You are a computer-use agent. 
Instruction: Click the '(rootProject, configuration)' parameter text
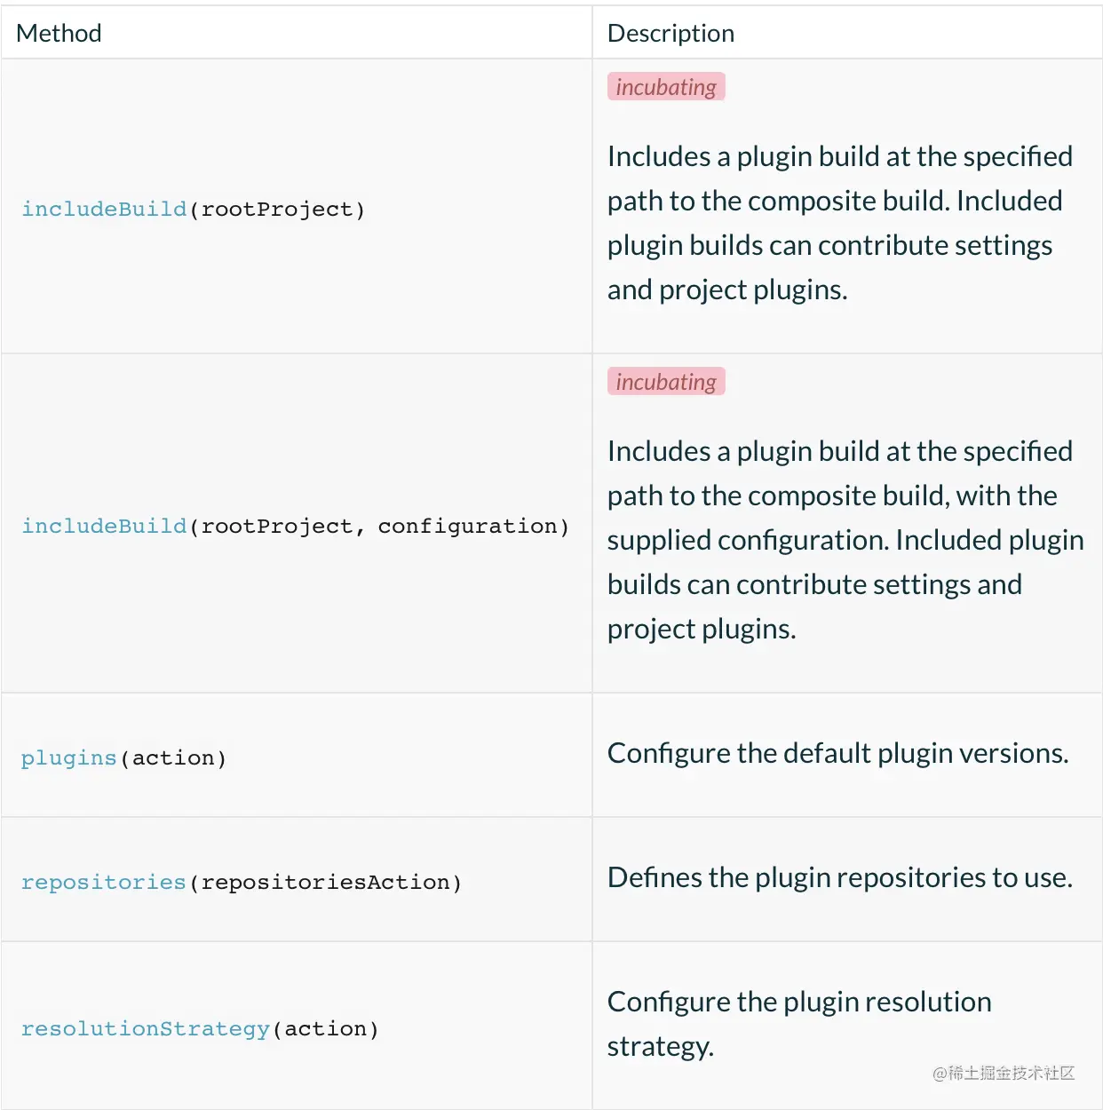379,526
